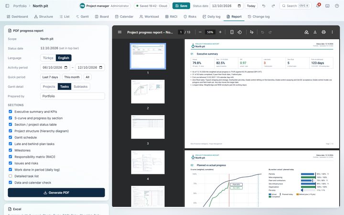Image resolution: width=344 pixels, height=215 pixels.
Task: Print the PDF report
Action: (x=323, y=32)
